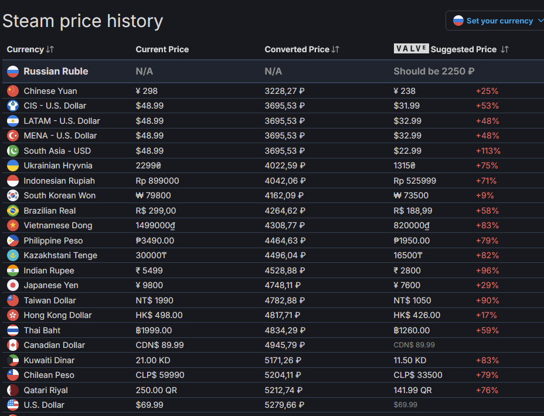This screenshot has height=416, width=544.
Task: Click the Hong Kong Dollar flag icon
Action: 13,315
